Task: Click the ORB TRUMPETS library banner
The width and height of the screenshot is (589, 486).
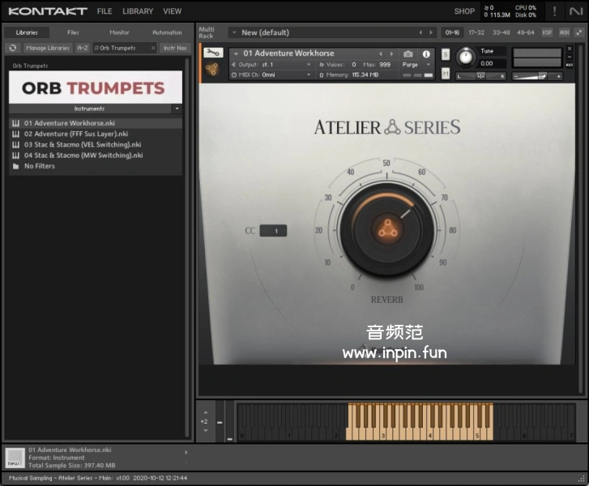Action: [96, 87]
